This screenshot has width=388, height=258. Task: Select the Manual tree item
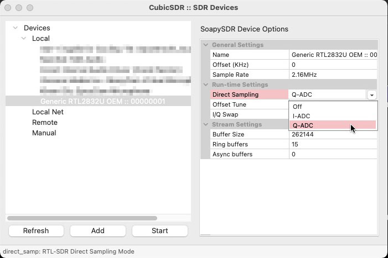click(x=44, y=133)
